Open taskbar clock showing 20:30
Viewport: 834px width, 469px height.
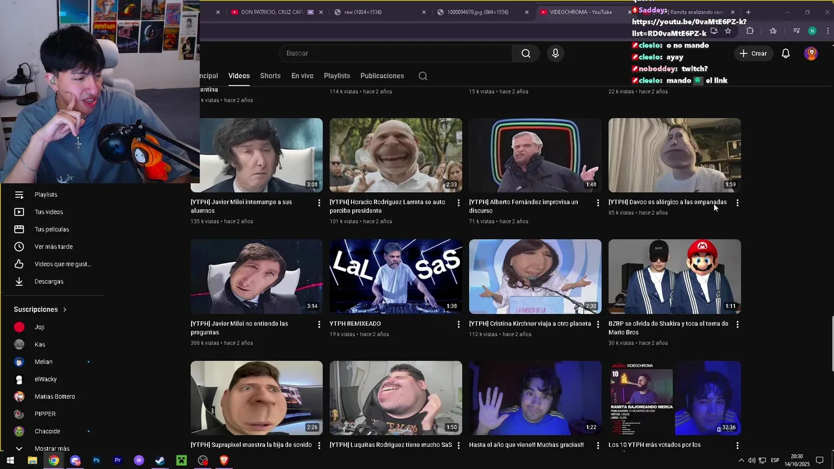click(x=797, y=460)
